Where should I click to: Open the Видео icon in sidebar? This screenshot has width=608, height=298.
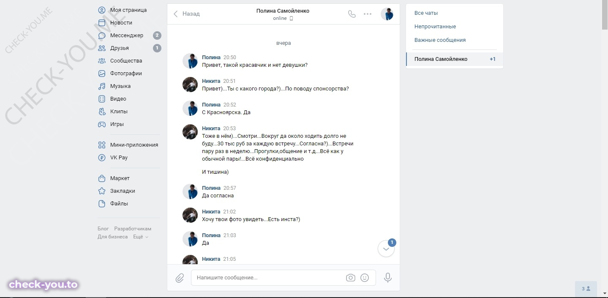tap(102, 99)
